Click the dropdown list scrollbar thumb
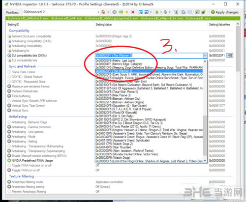This screenshot has width=246, height=202. pos(205,135)
